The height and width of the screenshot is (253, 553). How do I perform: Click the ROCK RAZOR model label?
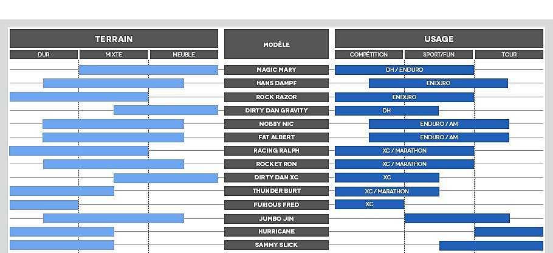276,97
